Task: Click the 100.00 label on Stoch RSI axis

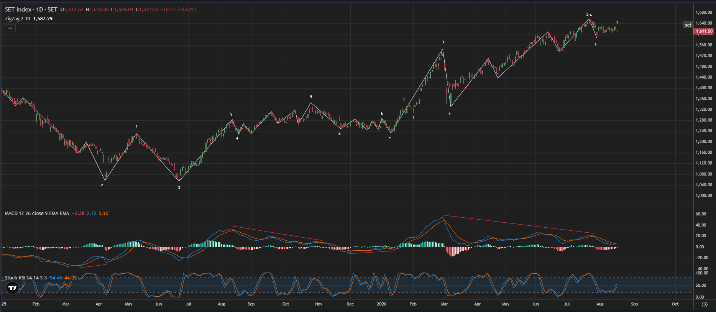Action: (702, 273)
